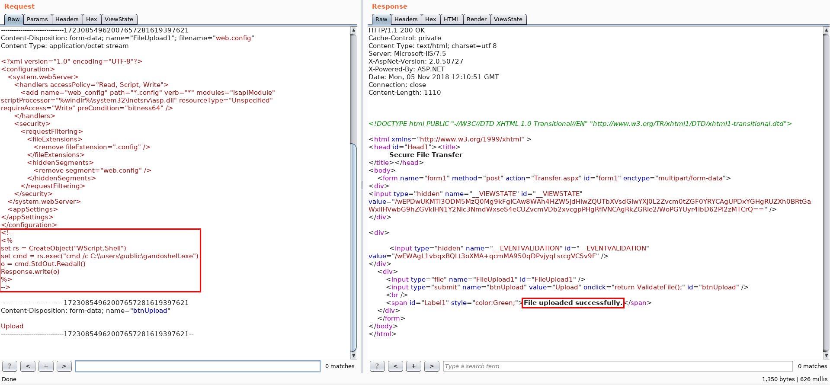
Task: Click the 'set rs = CreateObject' line
Action: pos(64,248)
